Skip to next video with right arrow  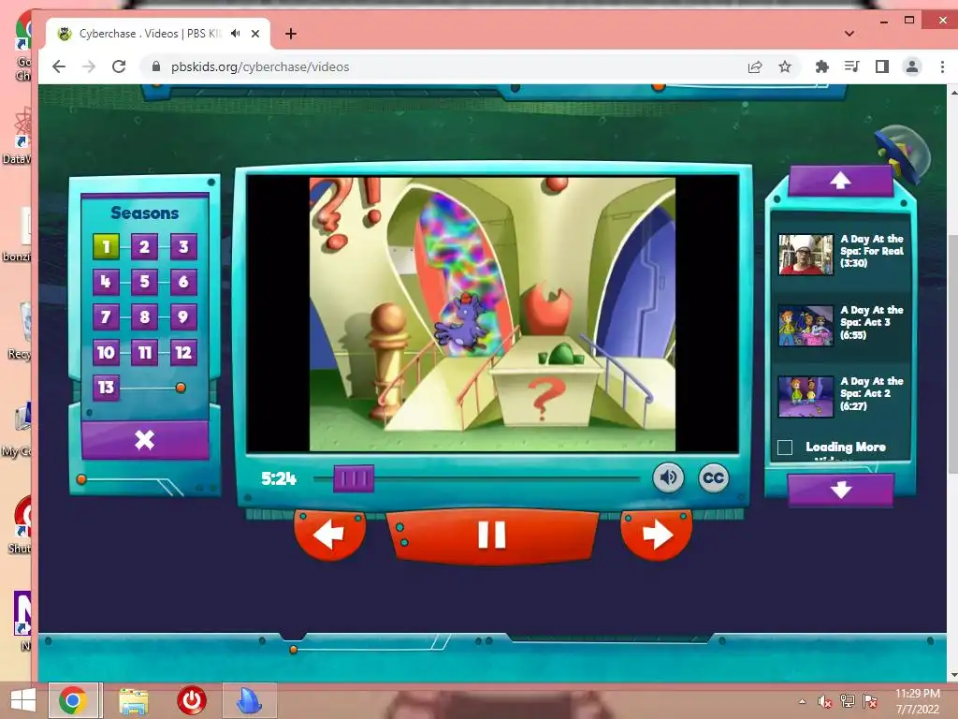(x=656, y=535)
